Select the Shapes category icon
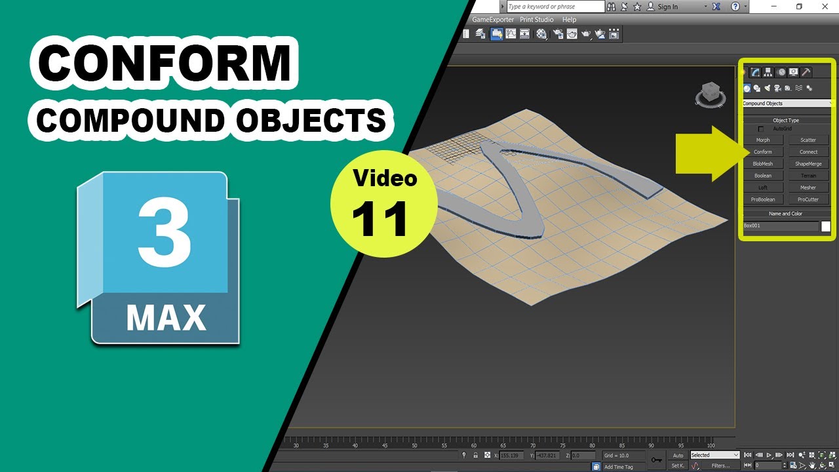Viewport: 839px width, 472px height. (756, 88)
